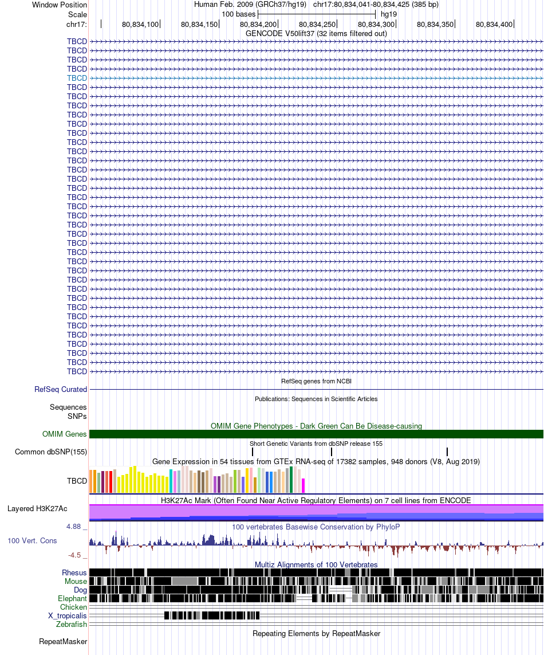Click the -4.5 PhyloP lower axis value
This screenshot has height=655, width=544.
pos(74,555)
